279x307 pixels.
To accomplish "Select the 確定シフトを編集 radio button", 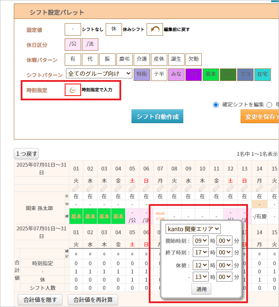I will point(216,105).
